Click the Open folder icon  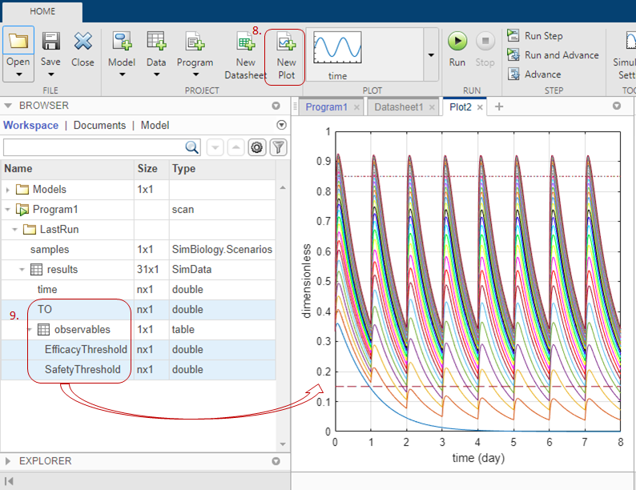click(18, 42)
